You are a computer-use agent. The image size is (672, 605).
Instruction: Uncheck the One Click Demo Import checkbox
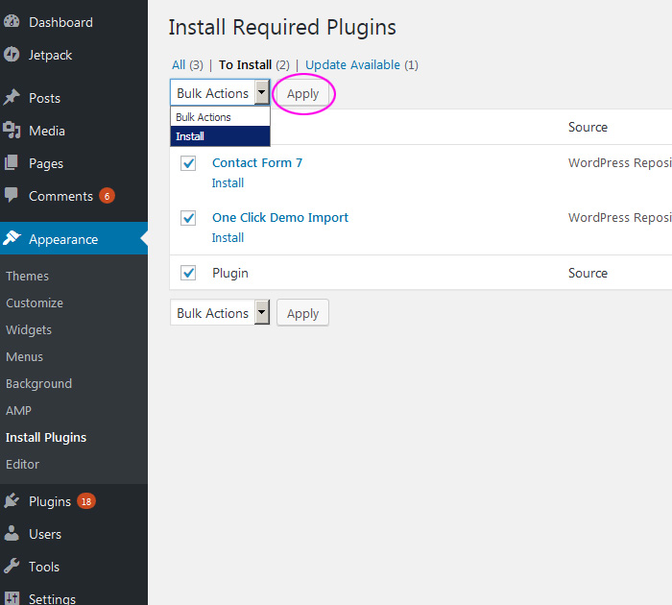click(x=188, y=218)
